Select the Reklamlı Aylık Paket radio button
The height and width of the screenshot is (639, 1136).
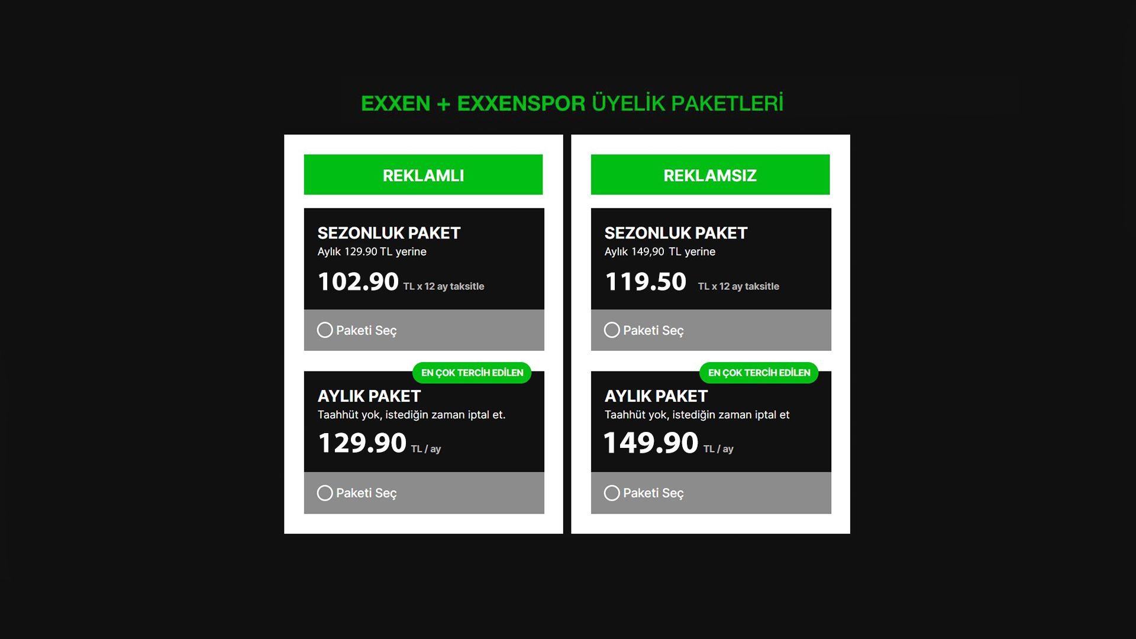point(325,493)
